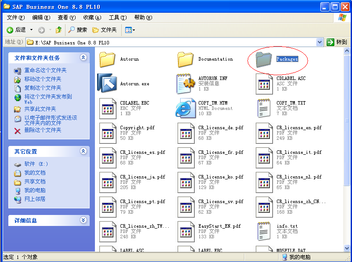Click the vertical scrollbar thumb

coord(347,120)
